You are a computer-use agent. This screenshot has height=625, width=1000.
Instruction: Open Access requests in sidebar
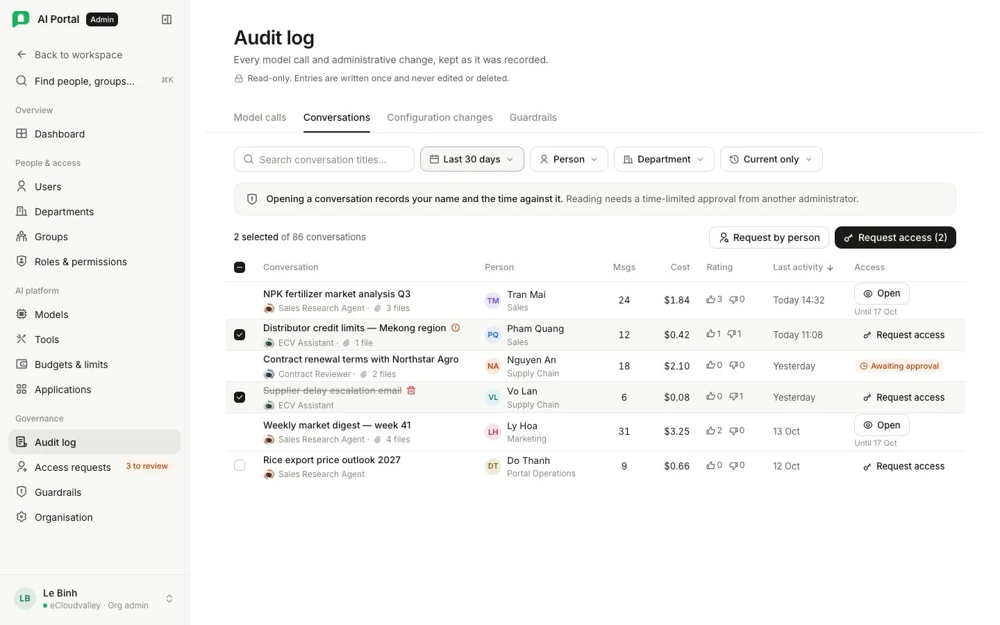coord(94,467)
